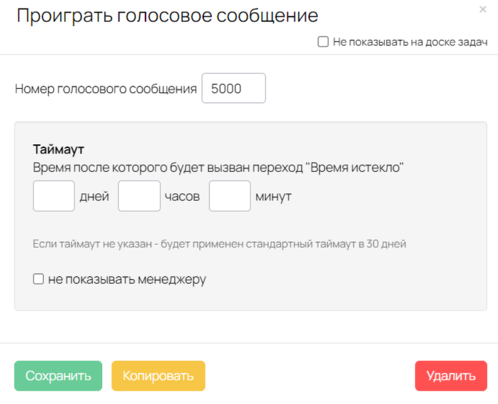Remove the block with the red Удалить button
The image size is (498, 404).
pyautogui.click(x=451, y=376)
